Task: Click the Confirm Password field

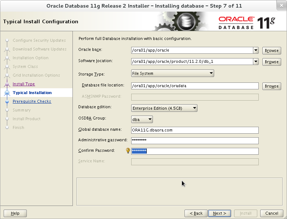Action: coord(195,151)
